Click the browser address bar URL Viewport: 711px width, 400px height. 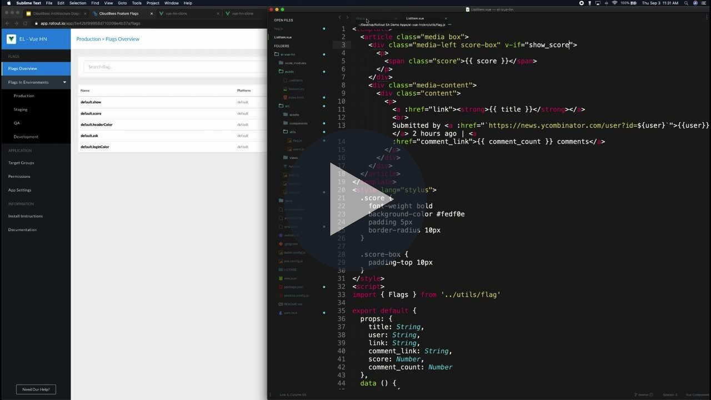pos(91,23)
